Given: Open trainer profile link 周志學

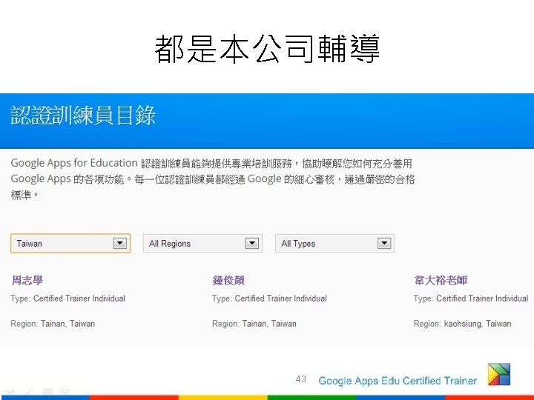Looking at the screenshot, I should click(27, 280).
